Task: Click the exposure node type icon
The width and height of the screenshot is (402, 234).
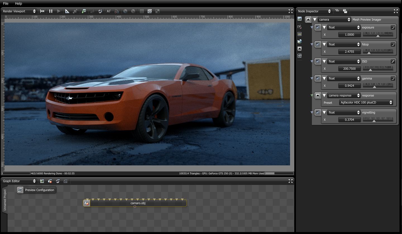Action: [x=317, y=27]
